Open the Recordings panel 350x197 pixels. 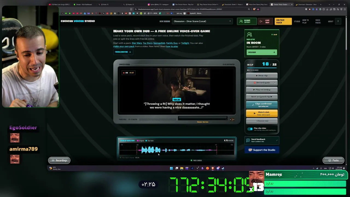[59, 161]
